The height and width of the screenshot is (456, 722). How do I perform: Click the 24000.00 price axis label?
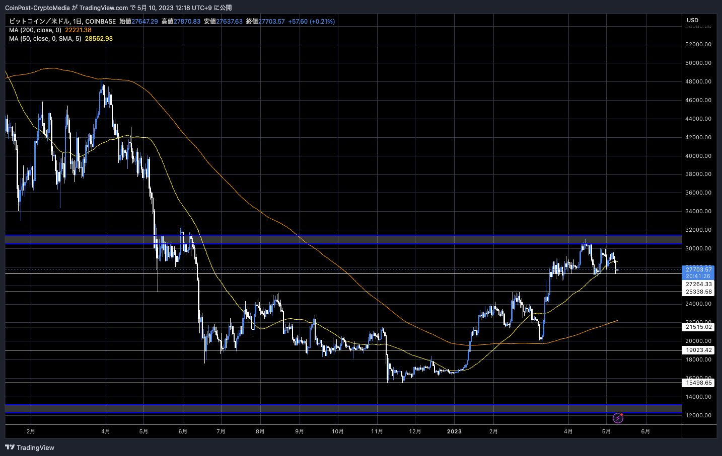pyautogui.click(x=698, y=304)
